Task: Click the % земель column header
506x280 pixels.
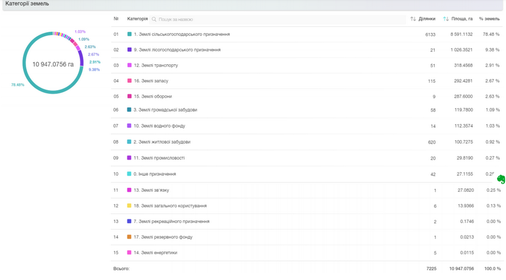Action: [489, 19]
